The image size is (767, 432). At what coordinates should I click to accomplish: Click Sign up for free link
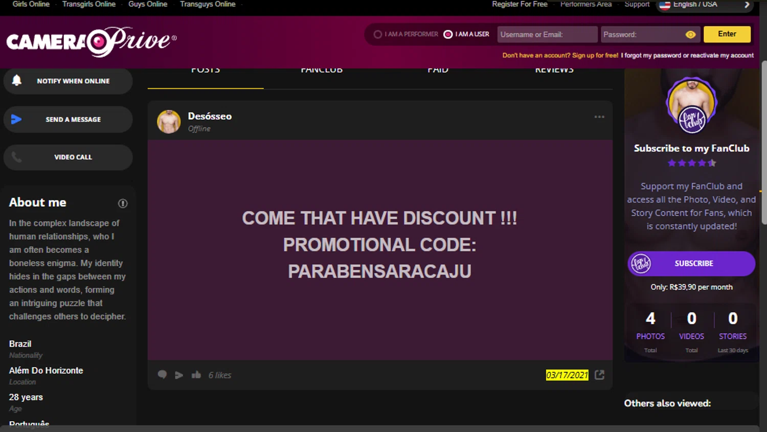[595, 55]
